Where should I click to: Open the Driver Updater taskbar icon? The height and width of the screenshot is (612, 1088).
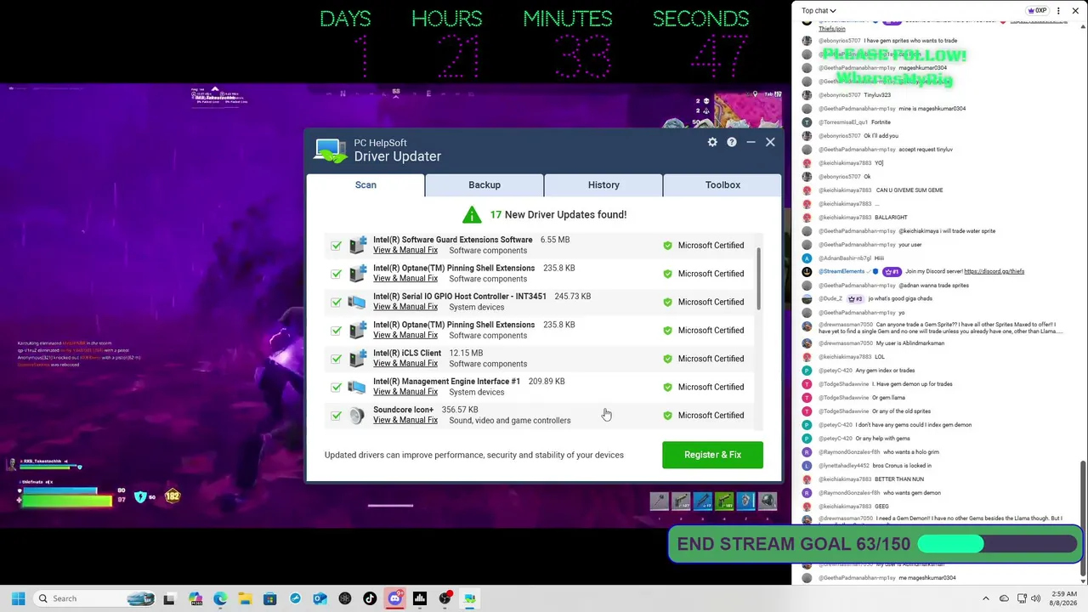pyautogui.click(x=469, y=598)
